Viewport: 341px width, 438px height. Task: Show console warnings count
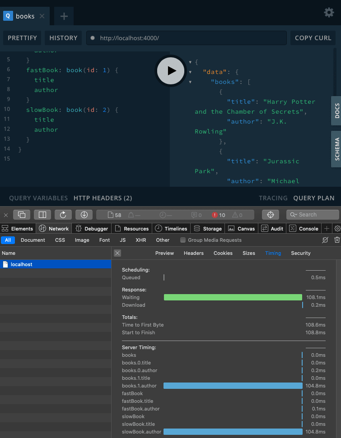point(237,215)
